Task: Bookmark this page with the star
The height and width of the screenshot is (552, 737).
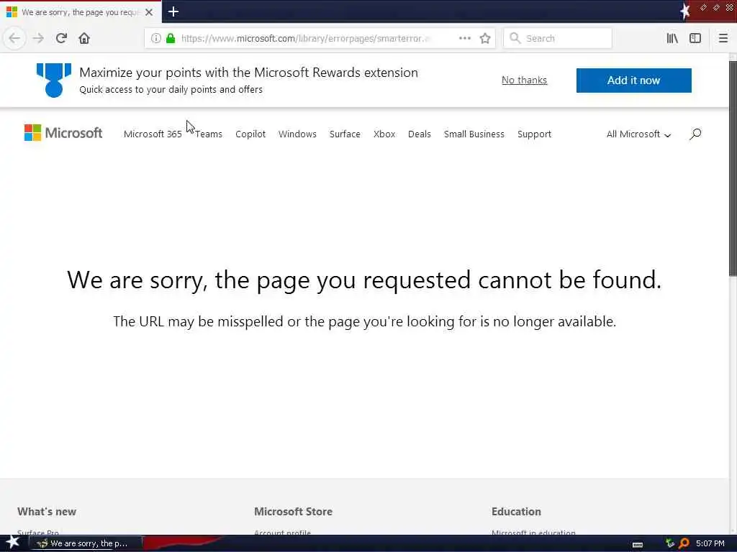Action: [485, 38]
